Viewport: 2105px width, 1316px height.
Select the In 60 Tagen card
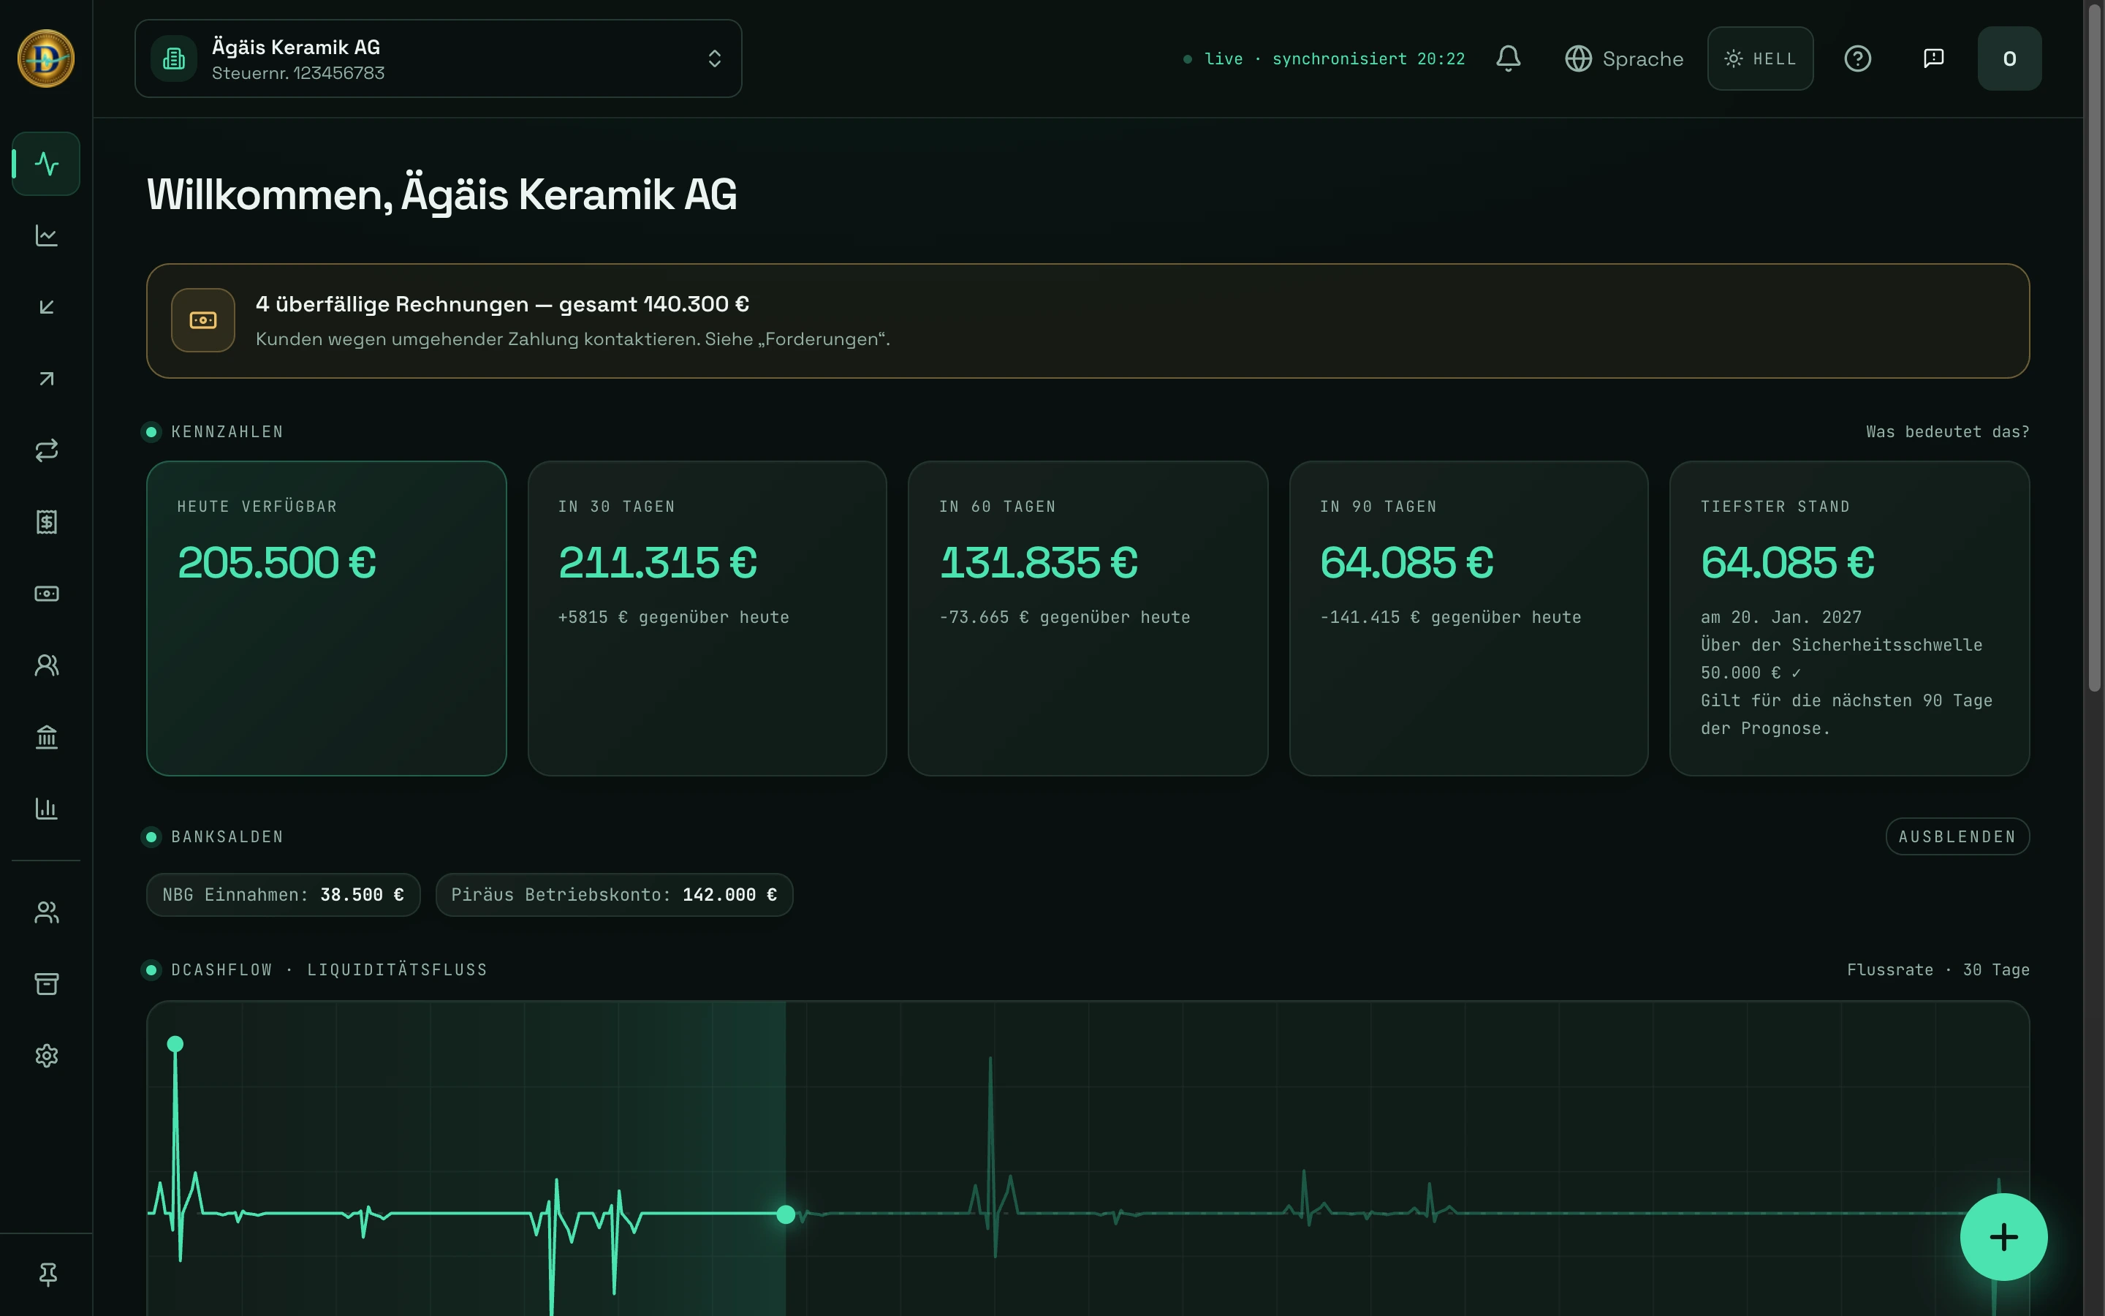1088,618
